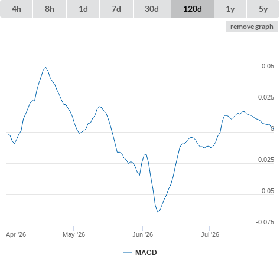Click the May '26 axis label
The height and width of the screenshot is (268, 280).
pyautogui.click(x=74, y=234)
